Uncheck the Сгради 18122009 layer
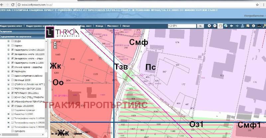Screen dimensions: 266x138 tap(12, 106)
